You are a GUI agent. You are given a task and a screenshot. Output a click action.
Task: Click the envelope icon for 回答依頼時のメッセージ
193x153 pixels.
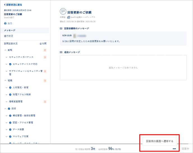61,29
